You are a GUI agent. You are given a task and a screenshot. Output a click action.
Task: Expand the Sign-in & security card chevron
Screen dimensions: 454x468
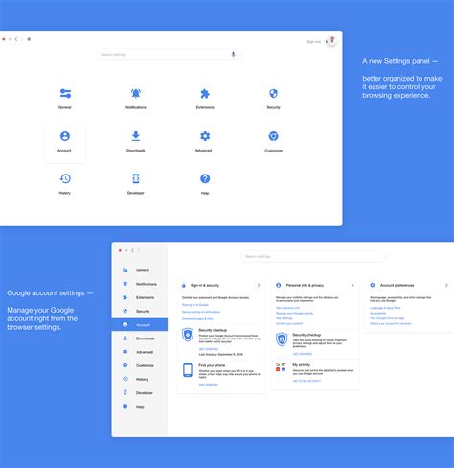(259, 285)
